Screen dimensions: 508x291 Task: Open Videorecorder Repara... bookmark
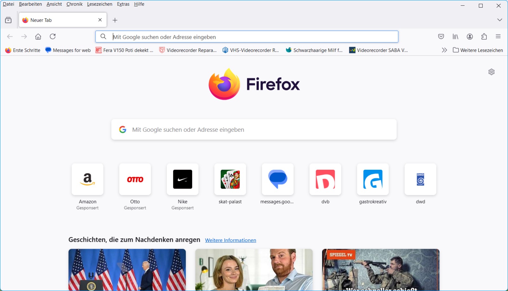coord(188,50)
